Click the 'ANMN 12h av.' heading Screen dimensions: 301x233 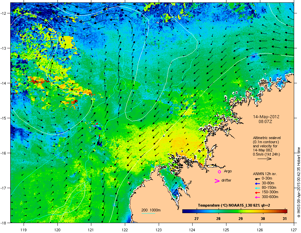(265, 174)
